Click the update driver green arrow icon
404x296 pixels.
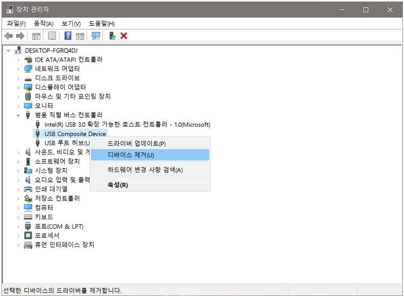click(x=112, y=36)
